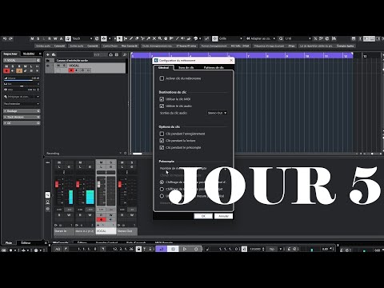Image resolution: width=384 pixels, height=288 pixels.
Task: Expand the 'Routage' inspector section
Action: tap(22, 111)
